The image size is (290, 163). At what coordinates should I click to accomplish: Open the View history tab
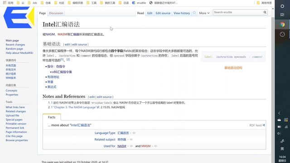(182, 13)
